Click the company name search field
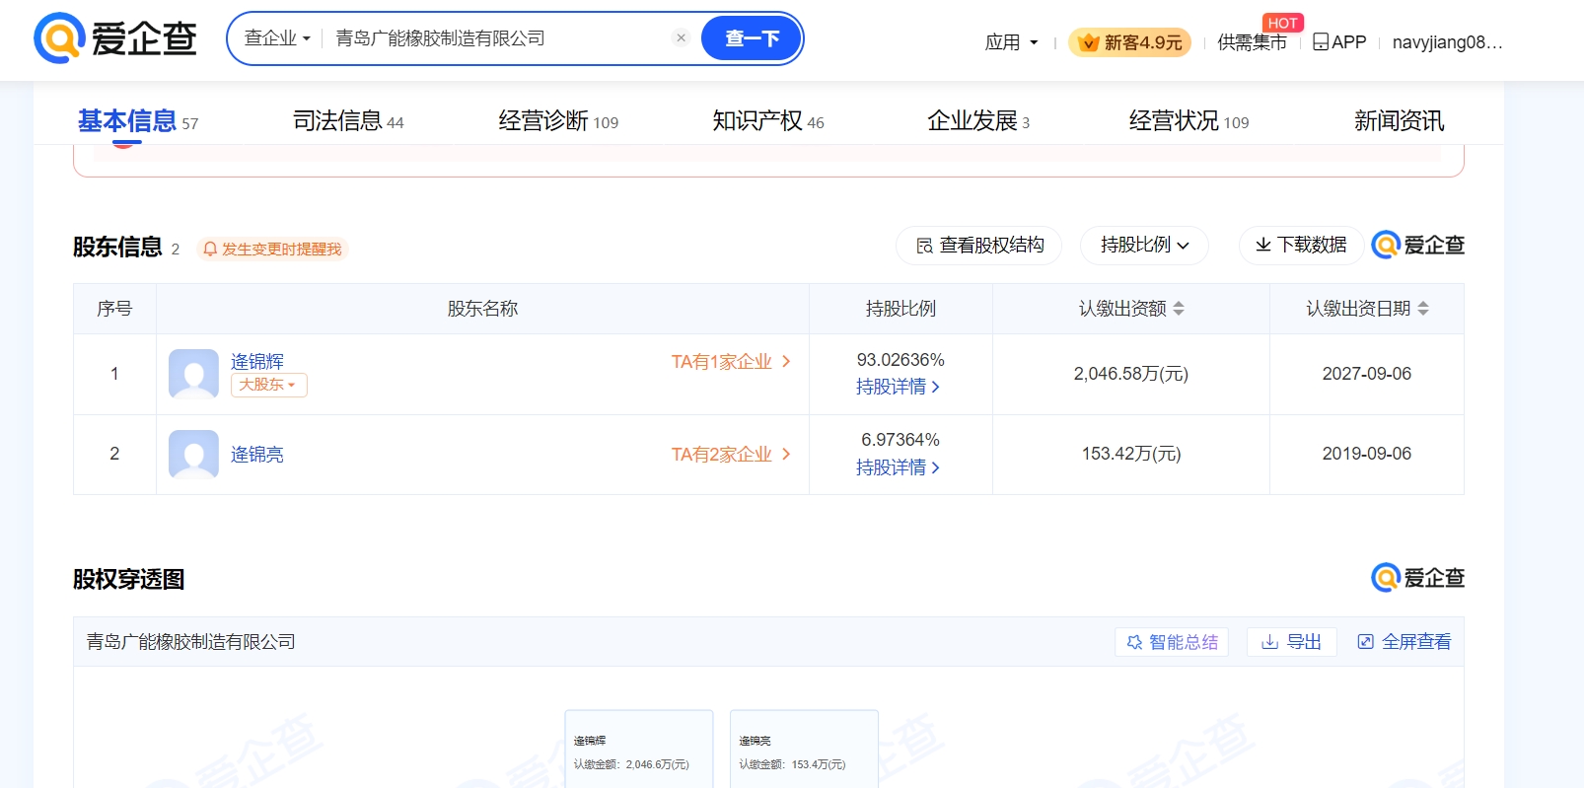 (498, 38)
